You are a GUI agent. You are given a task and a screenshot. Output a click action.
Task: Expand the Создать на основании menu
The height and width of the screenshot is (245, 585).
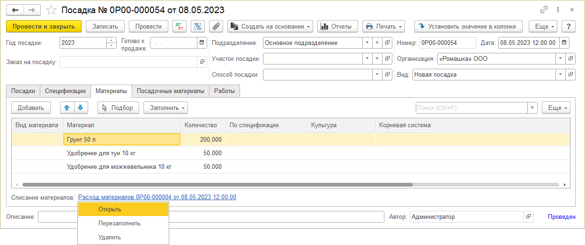click(x=270, y=27)
